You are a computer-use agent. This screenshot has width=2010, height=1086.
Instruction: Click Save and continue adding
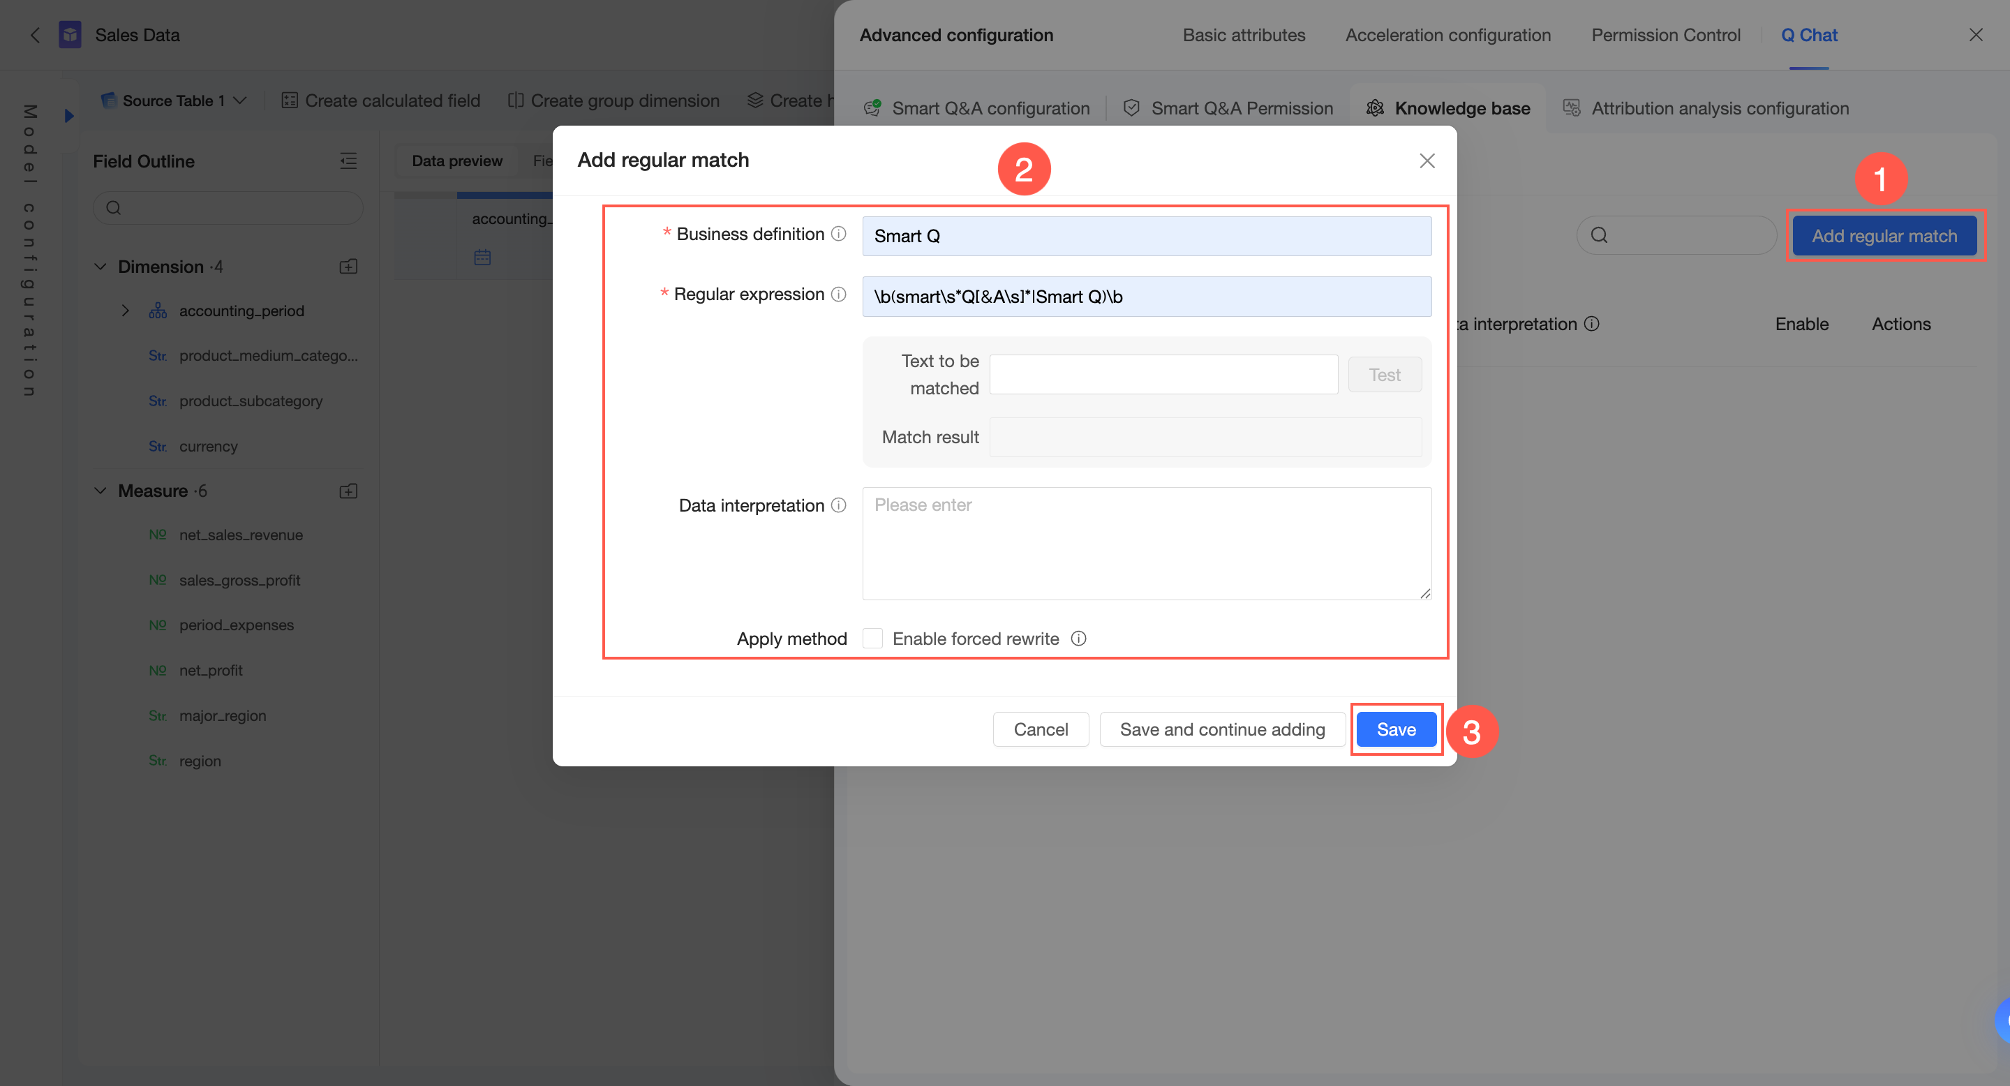(x=1222, y=729)
